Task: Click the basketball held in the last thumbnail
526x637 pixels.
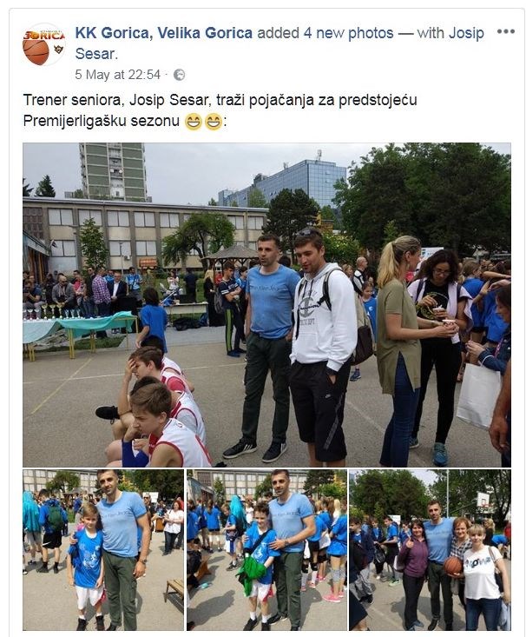Action: pyautogui.click(x=452, y=566)
